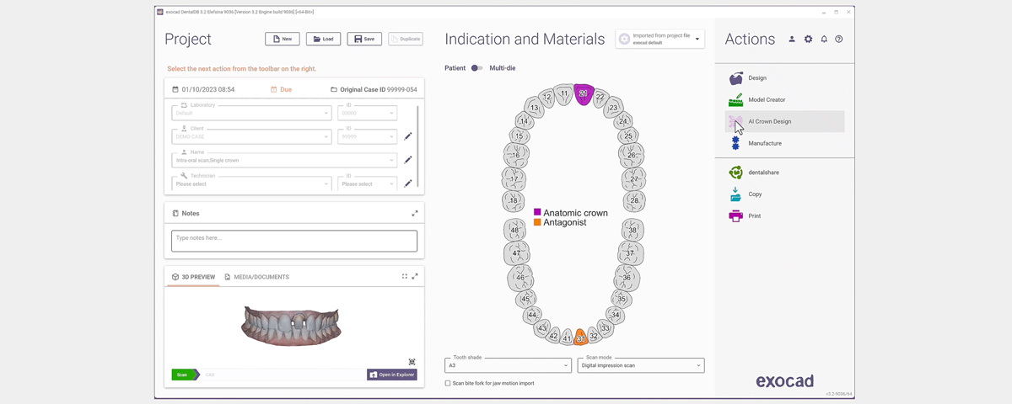Select tooth 26 on chart
The image size is (1012, 404).
pyautogui.click(x=632, y=155)
